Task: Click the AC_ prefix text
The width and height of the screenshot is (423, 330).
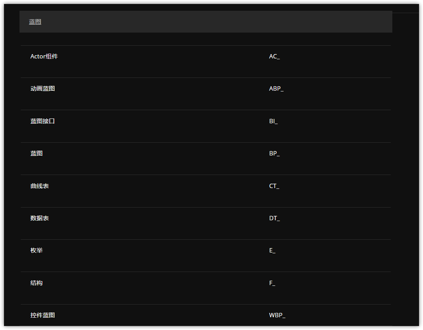Action: [x=274, y=56]
